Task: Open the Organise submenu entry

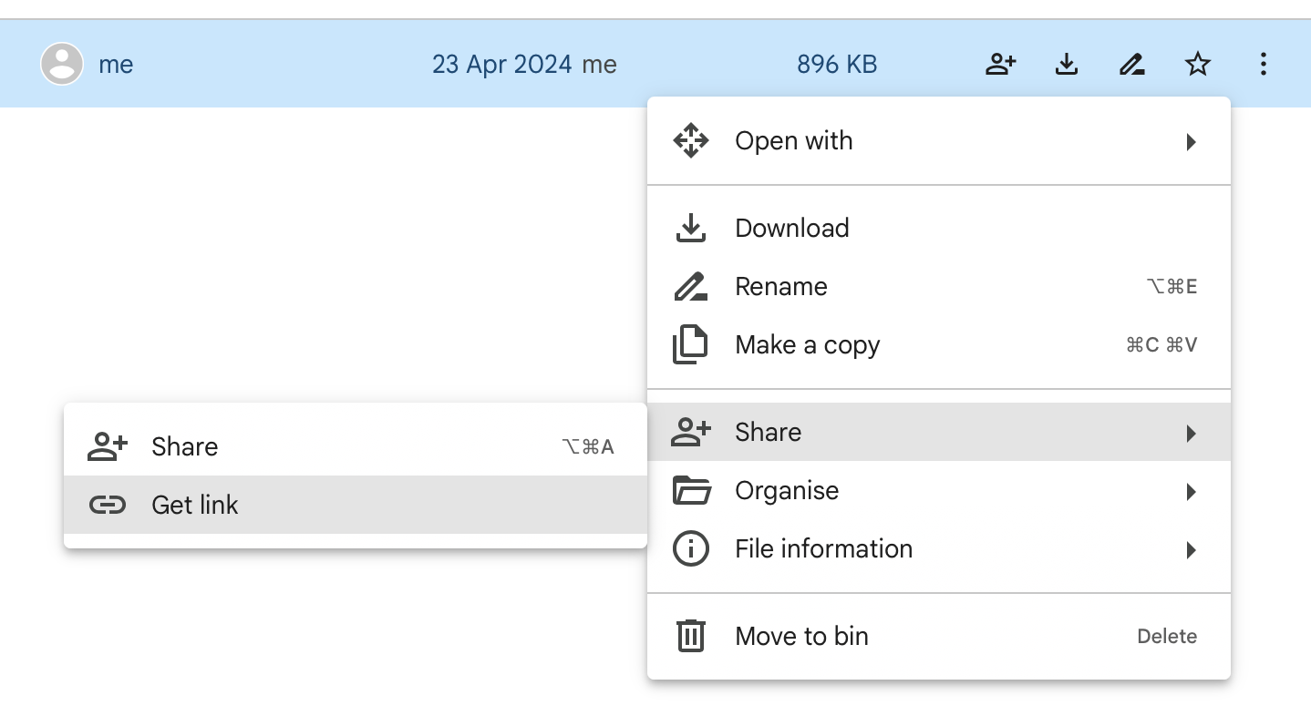Action: tap(939, 491)
